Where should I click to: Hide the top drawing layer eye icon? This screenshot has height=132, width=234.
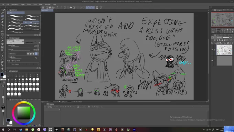pos(212,50)
